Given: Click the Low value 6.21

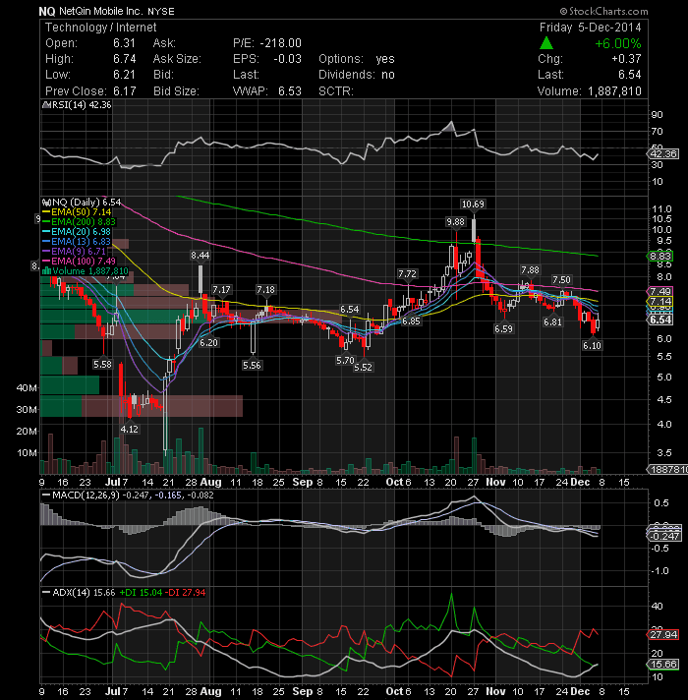Looking at the screenshot, I should (x=124, y=75).
